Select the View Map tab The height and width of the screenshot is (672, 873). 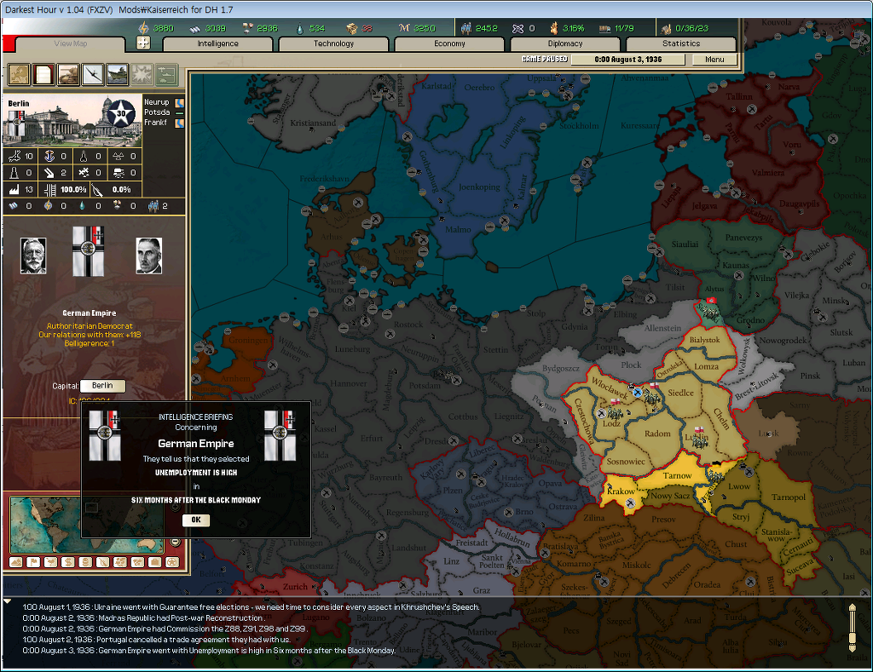coord(71,44)
